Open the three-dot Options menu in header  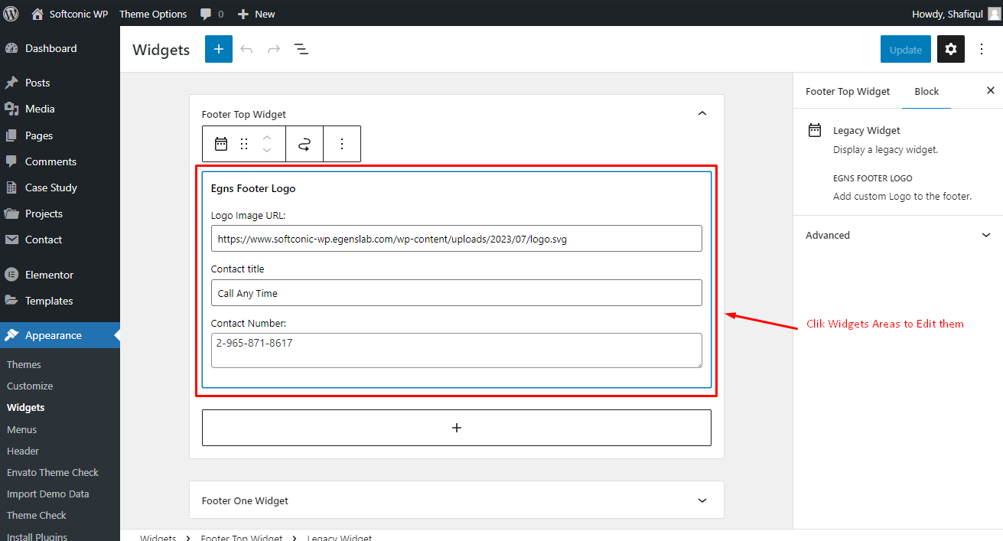click(982, 49)
